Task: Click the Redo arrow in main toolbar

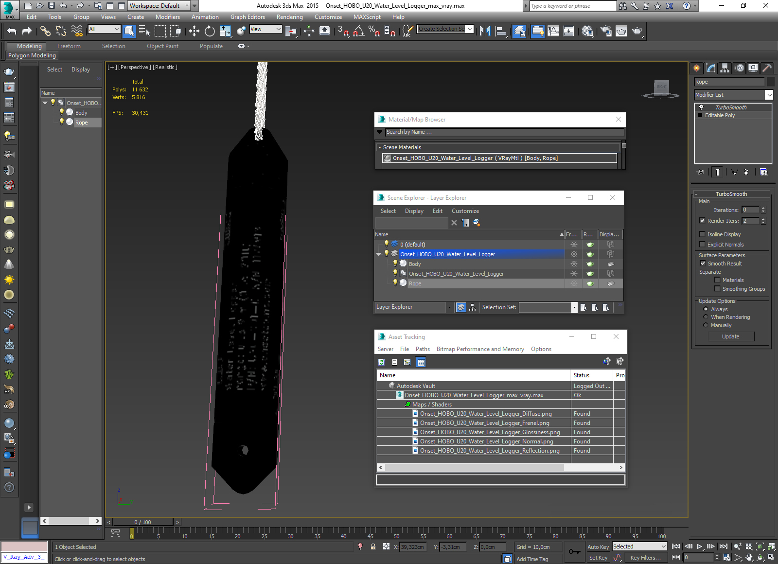Action: [x=27, y=31]
